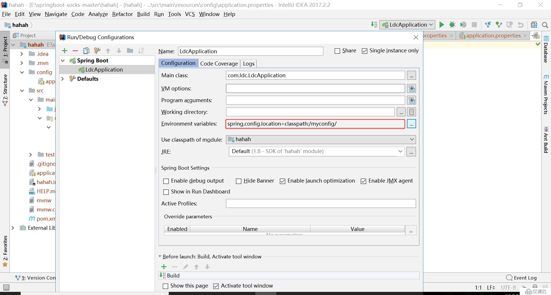Expand VM options field editor

(x=412, y=89)
